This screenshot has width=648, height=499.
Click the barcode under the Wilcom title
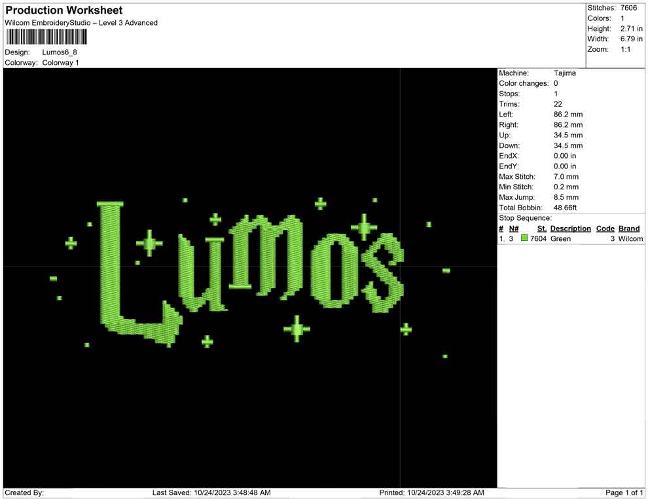coord(46,37)
